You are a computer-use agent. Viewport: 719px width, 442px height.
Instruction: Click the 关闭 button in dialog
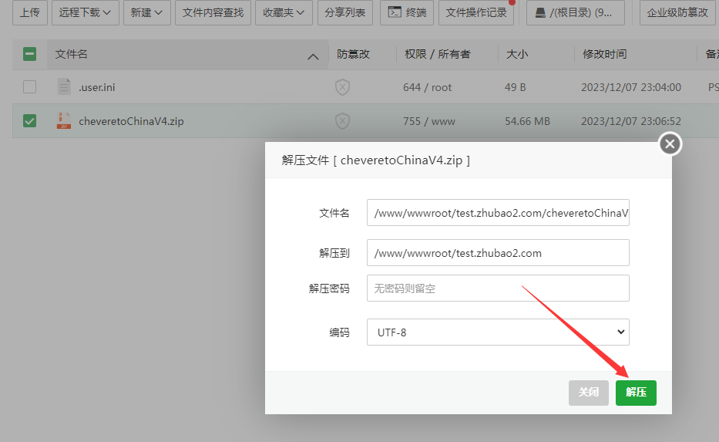pos(589,393)
